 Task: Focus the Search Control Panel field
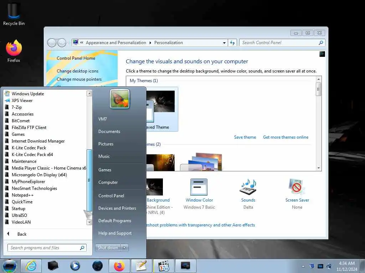pyautogui.click(x=282, y=43)
